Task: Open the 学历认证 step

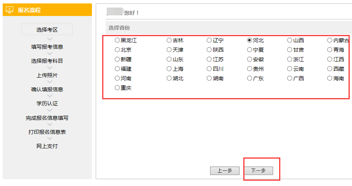Action: [x=47, y=103]
